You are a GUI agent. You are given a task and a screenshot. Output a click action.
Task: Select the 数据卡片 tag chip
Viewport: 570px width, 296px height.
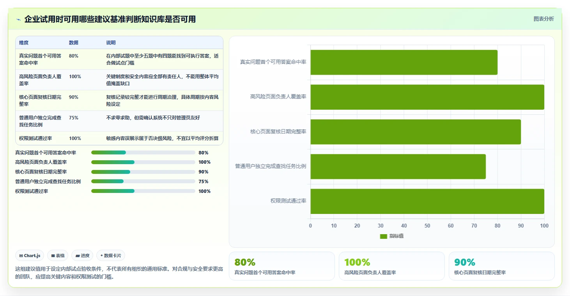pyautogui.click(x=111, y=256)
